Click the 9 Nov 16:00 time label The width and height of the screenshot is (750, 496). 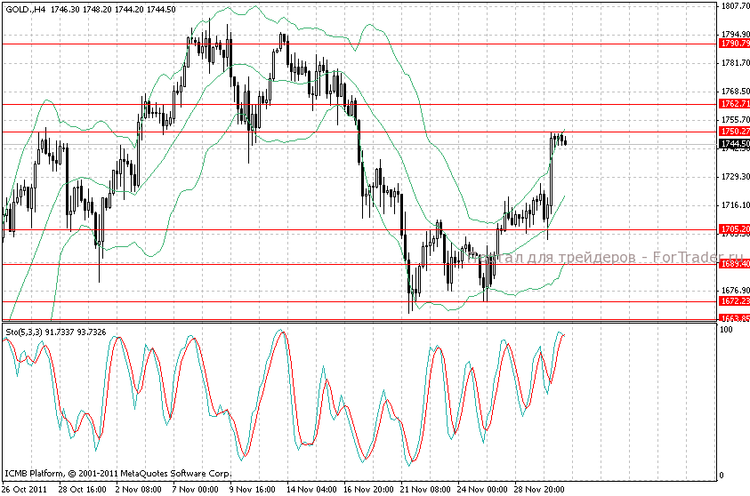coord(252,489)
